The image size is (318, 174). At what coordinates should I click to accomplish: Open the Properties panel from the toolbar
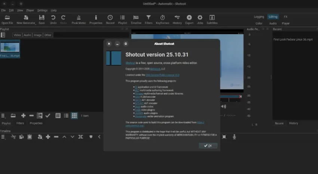(x=96, y=20)
